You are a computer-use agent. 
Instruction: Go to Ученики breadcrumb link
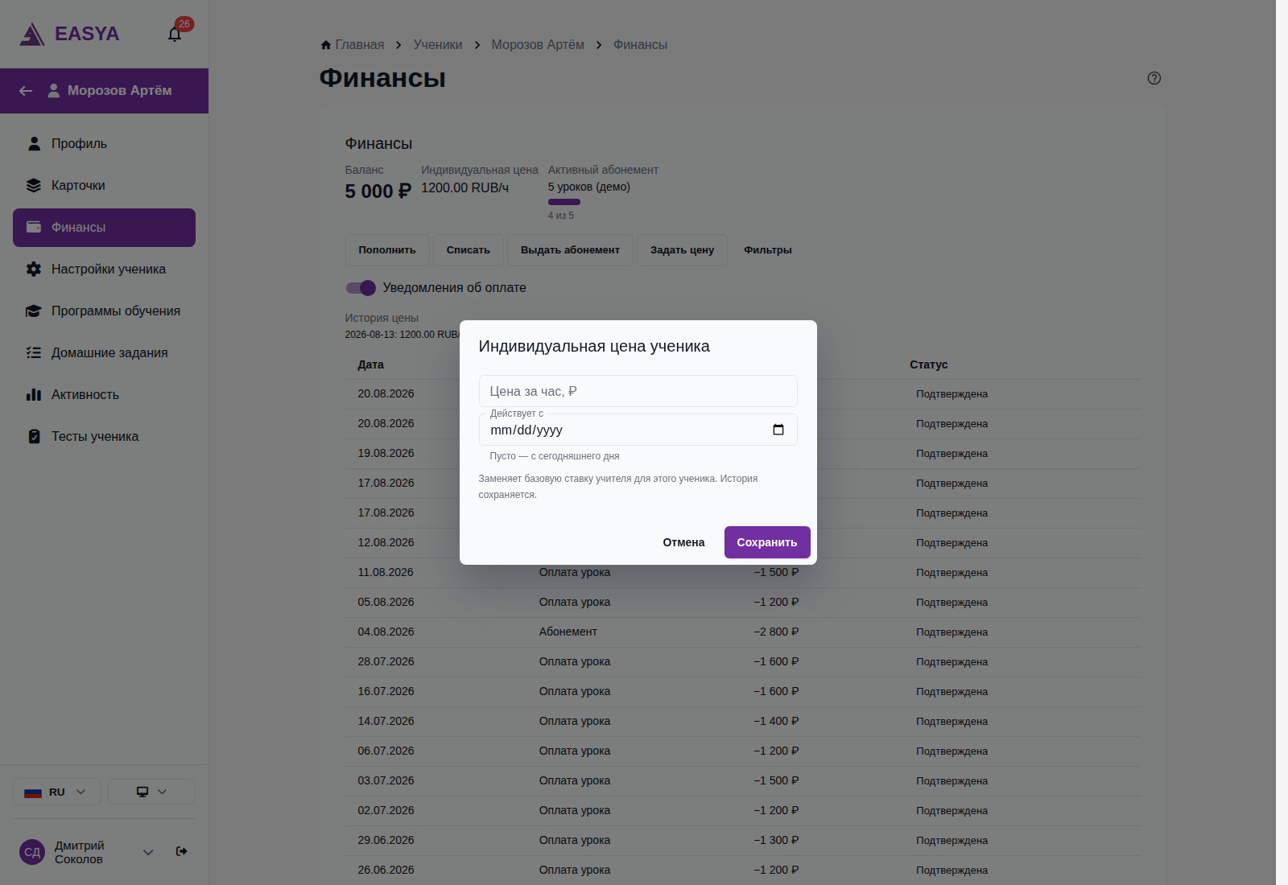point(438,45)
